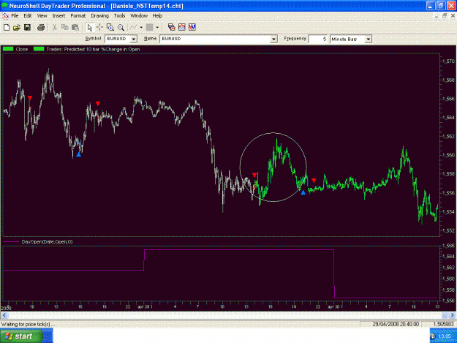The width and height of the screenshot is (457, 343).
Task: Open the line tool dropdown arrow
Action: 141,27
